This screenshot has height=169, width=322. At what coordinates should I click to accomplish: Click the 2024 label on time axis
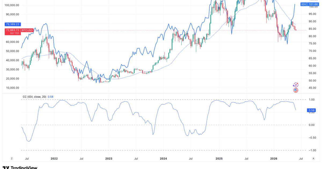163,159
